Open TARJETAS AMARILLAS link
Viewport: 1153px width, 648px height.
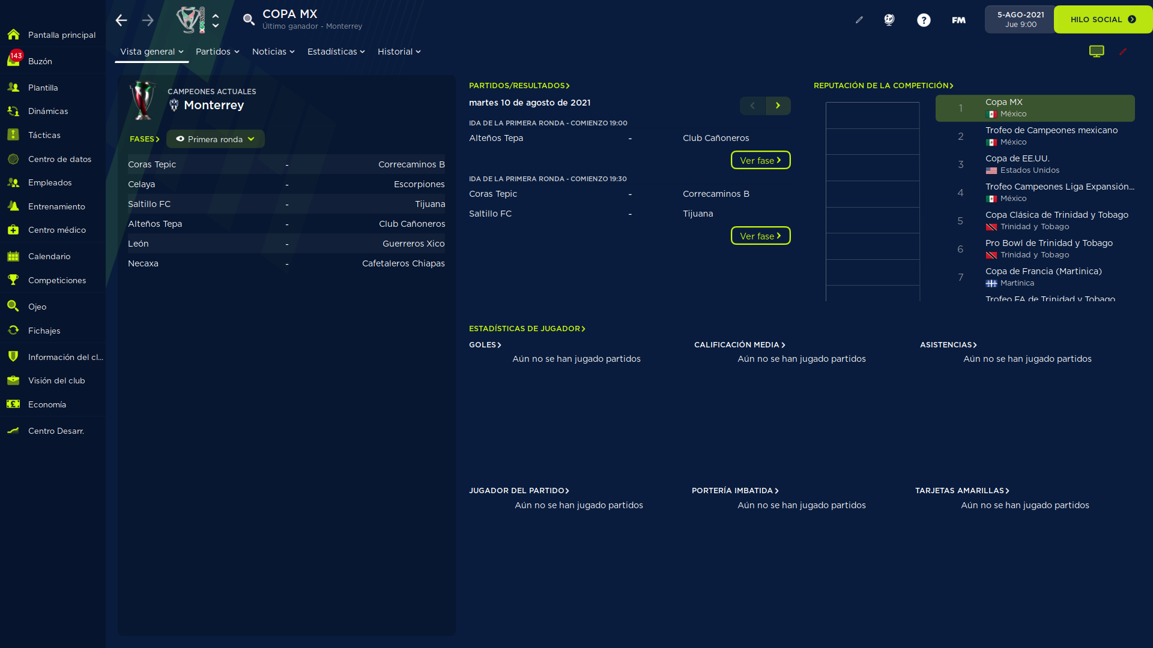pos(963,491)
